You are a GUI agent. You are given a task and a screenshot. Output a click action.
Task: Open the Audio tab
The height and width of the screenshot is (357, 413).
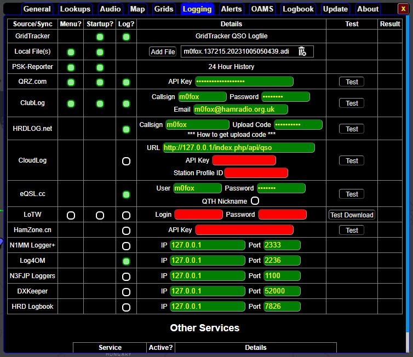pyautogui.click(x=110, y=9)
